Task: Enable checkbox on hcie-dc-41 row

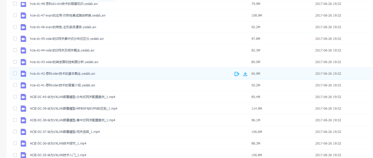Action: (15, 85)
